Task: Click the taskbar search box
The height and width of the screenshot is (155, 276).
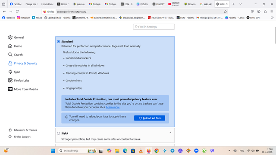Action: (x=78, y=151)
